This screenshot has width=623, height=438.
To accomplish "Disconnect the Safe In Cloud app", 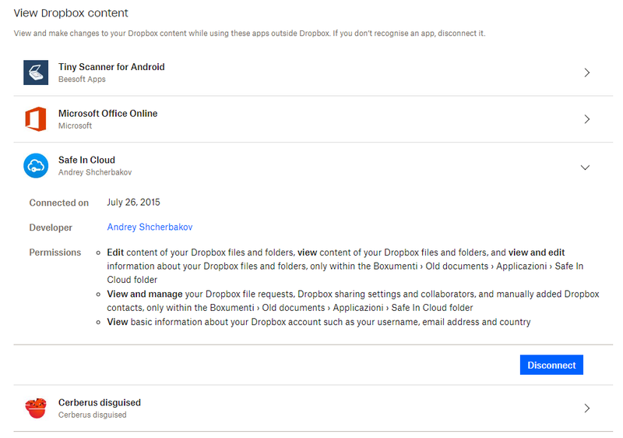I will 551,365.
